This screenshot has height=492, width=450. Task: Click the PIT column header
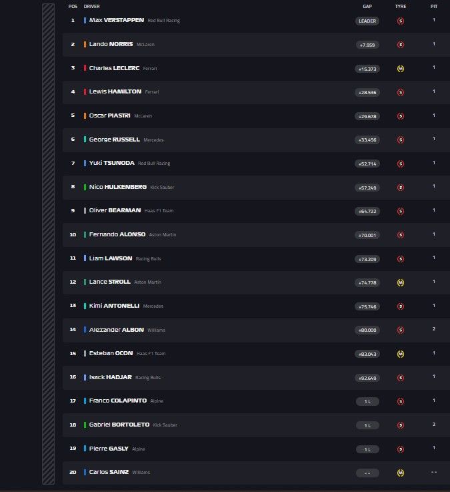[434, 6]
